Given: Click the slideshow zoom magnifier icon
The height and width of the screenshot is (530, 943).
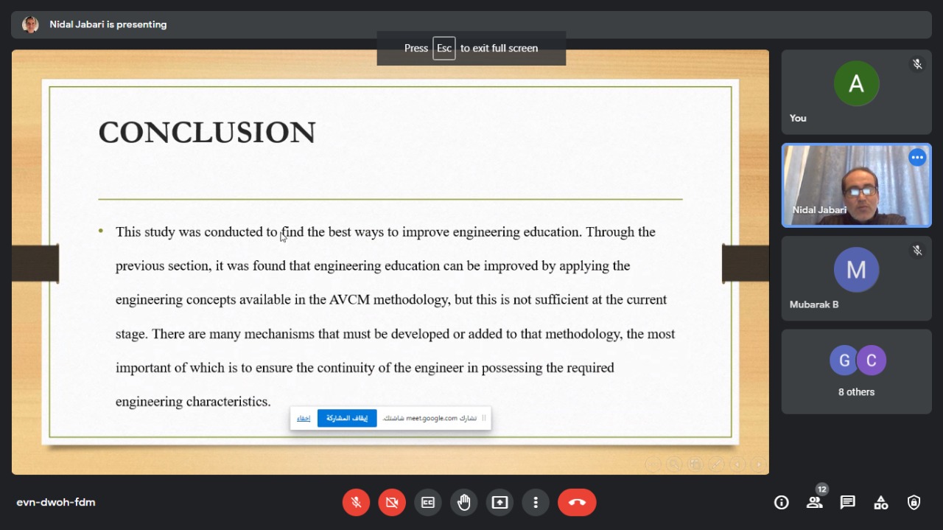Looking at the screenshot, I should coord(674,464).
